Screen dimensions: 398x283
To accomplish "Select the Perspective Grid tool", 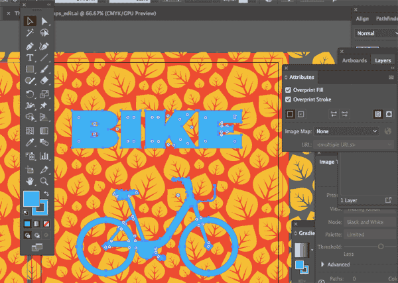I will tap(44, 117).
